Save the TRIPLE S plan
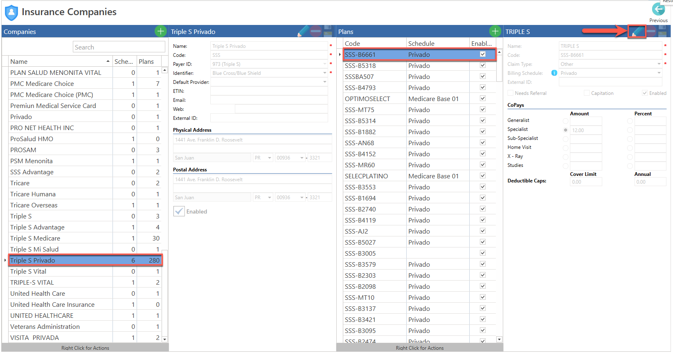Viewport: 673px width, 353px height. pos(662,31)
